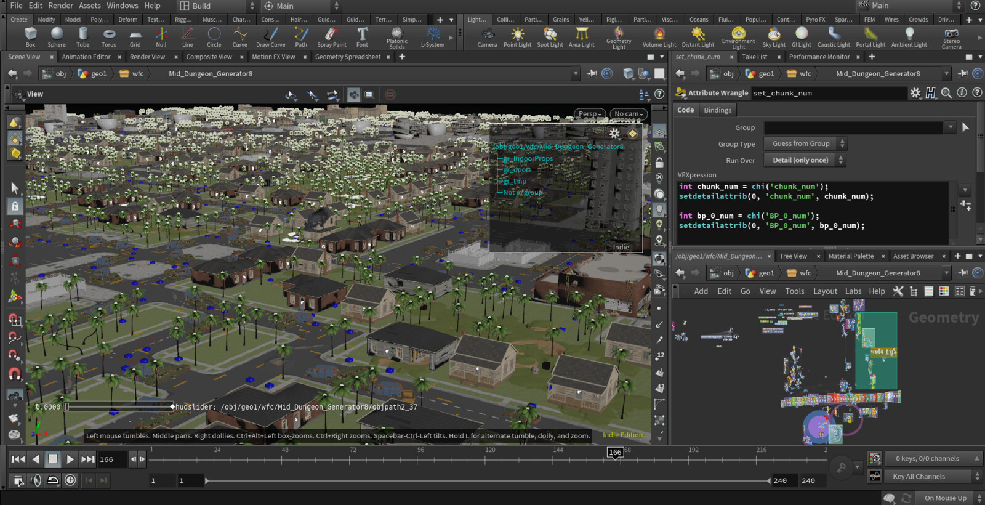Select the Grid shelf tool

coord(135,37)
